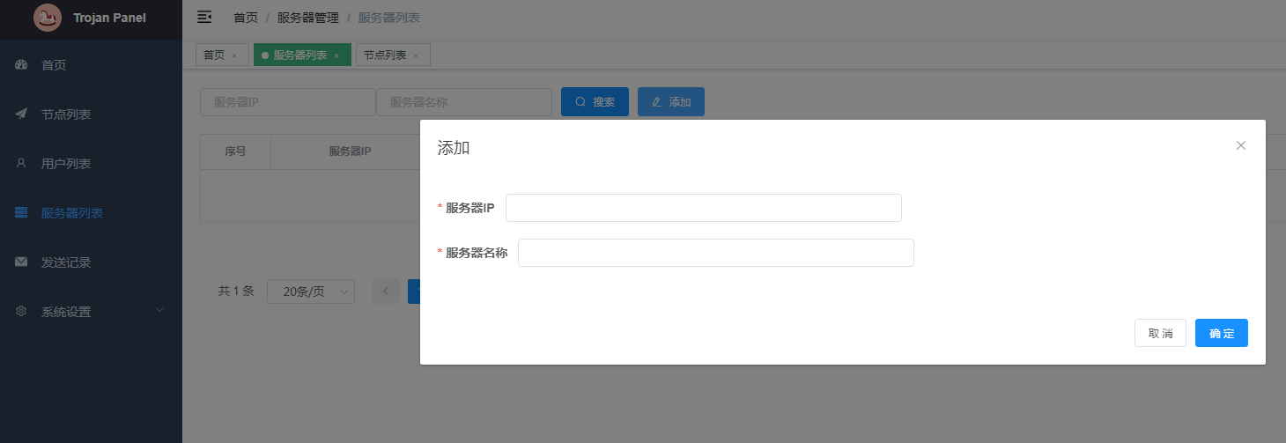Click the envelope icon for 发送记录
Viewport: 1286px width, 443px height.
(22, 262)
